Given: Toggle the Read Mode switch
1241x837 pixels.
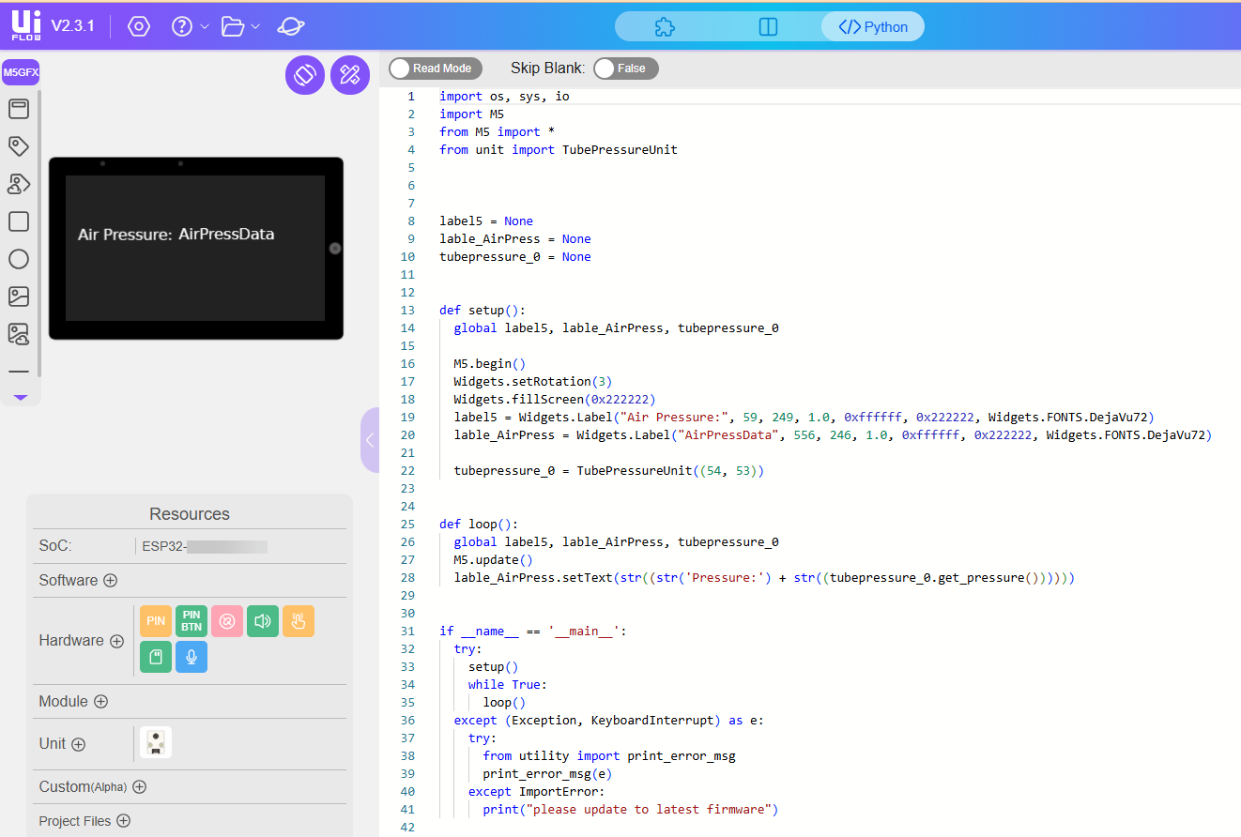Looking at the screenshot, I should [436, 68].
